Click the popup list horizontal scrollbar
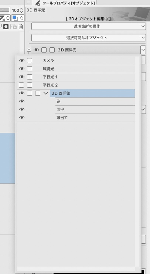The width and height of the screenshot is (150, 274). click(76, 268)
